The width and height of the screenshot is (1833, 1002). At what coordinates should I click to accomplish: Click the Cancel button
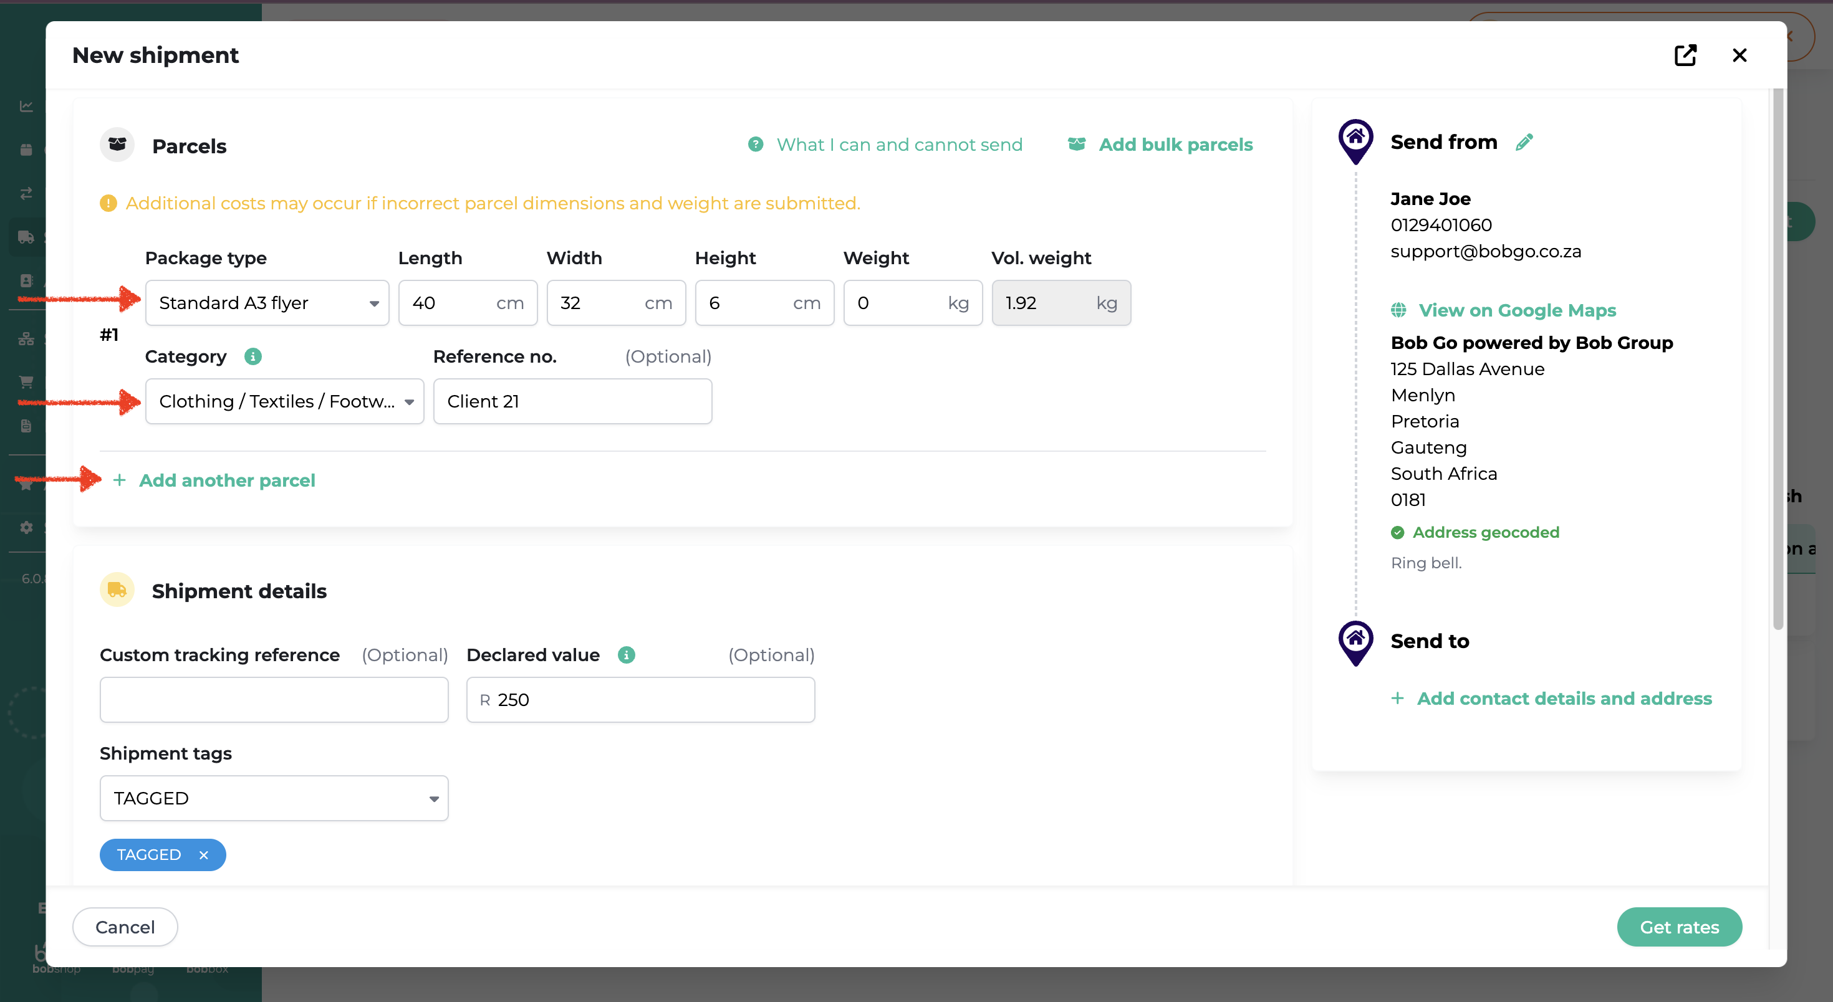coord(125,927)
